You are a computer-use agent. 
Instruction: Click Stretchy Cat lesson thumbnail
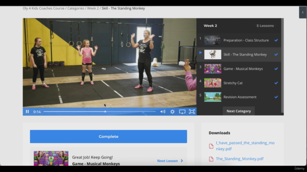point(213,83)
